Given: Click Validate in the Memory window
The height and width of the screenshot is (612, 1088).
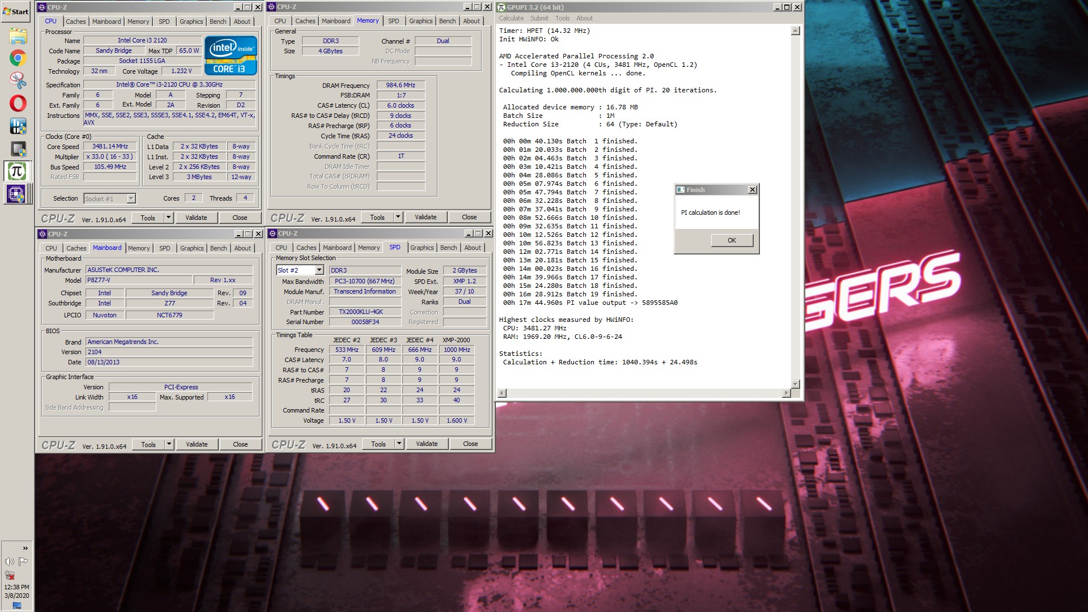Looking at the screenshot, I should coord(426,217).
